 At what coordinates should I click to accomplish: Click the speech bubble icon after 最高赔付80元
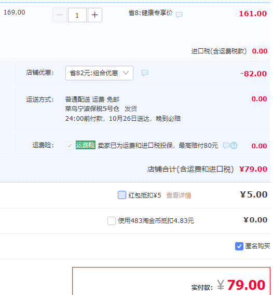click(226, 146)
